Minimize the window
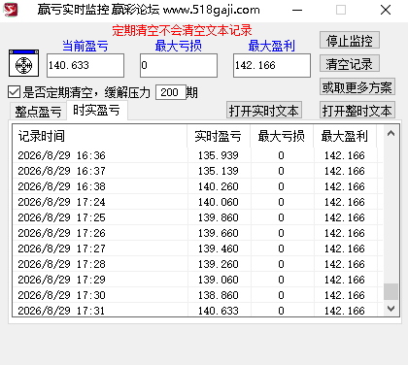Image resolution: width=408 pixels, height=365 pixels. 297,10
